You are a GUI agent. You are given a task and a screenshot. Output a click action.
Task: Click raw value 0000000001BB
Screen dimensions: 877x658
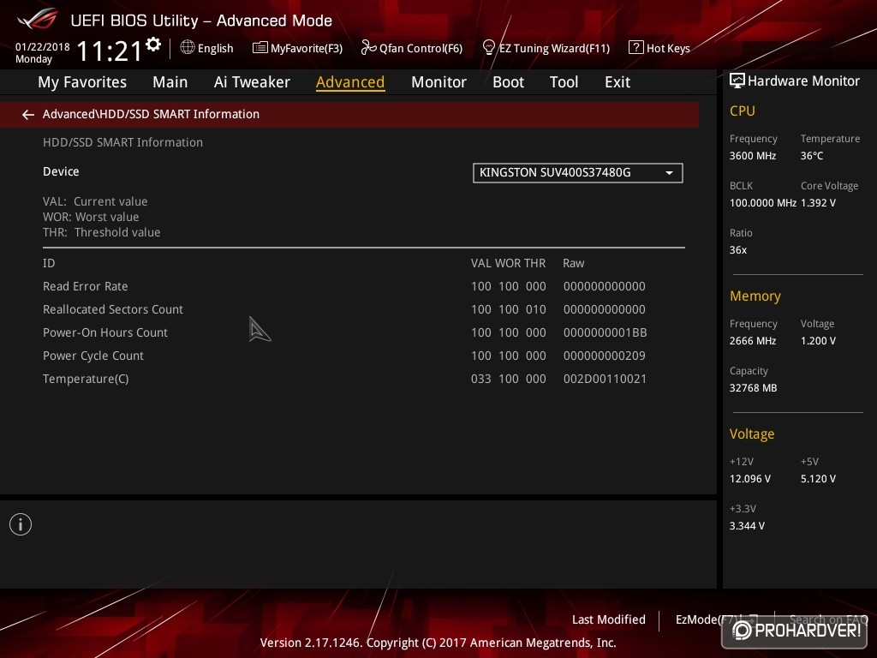[x=606, y=332]
